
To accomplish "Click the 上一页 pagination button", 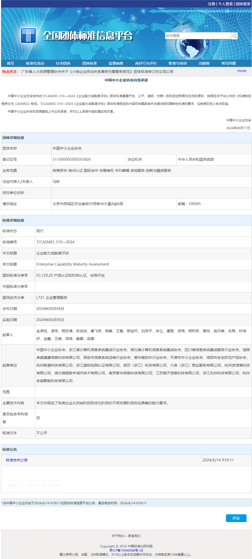I will coord(26,486).
